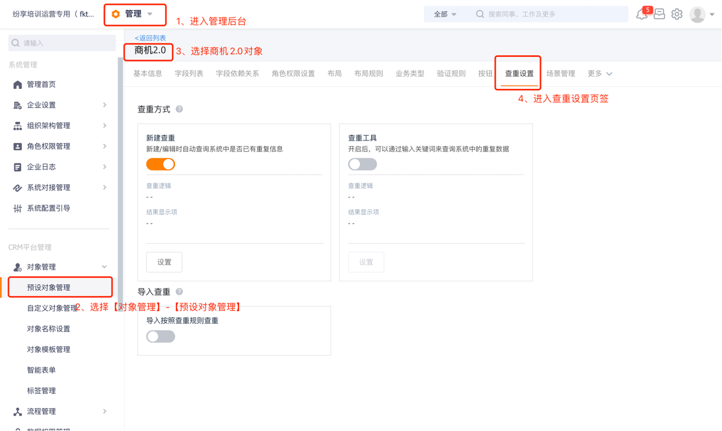Click 设置 button under 新建查重
Viewport: 722px width, 431px height.
pos(164,262)
